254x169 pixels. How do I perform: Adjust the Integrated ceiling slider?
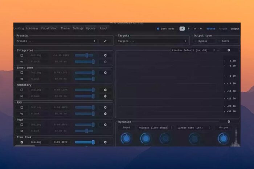85,55
